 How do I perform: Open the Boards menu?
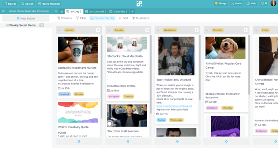pyautogui.click(x=10, y=4)
